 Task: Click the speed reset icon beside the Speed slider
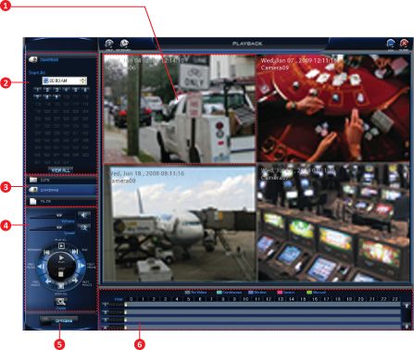83,228
